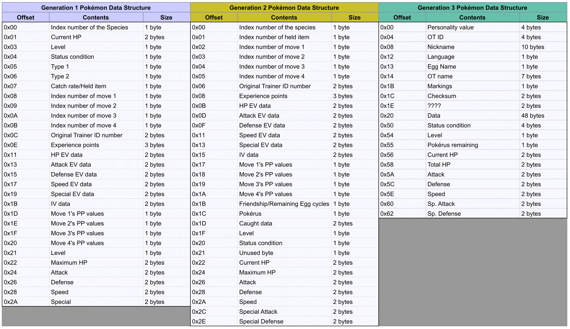Click 'IV data' in Generation 2 table
This screenshot has height=329, width=570.
(284, 155)
